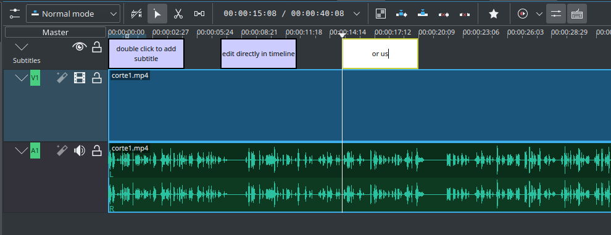The width and height of the screenshot is (611, 235).
Task: Click the favorite effects star icon
Action: tap(494, 14)
